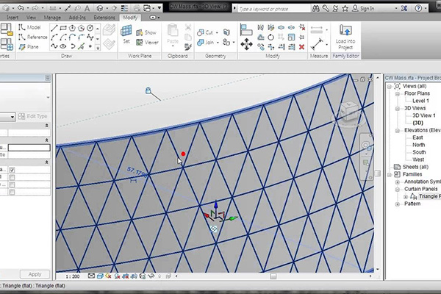441x294 pixels.
Task: Open the work plane Viewer
Action: (147, 43)
